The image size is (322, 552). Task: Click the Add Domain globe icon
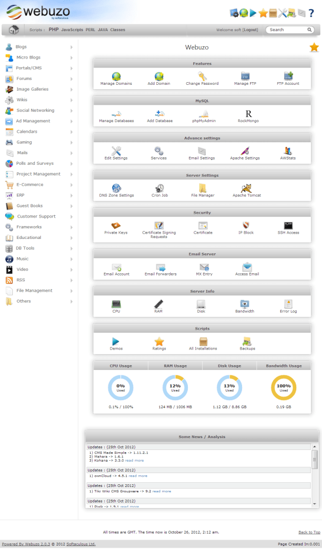(159, 76)
